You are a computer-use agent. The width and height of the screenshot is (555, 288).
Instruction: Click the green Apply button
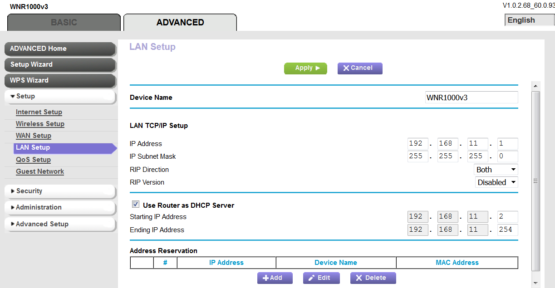tap(305, 68)
